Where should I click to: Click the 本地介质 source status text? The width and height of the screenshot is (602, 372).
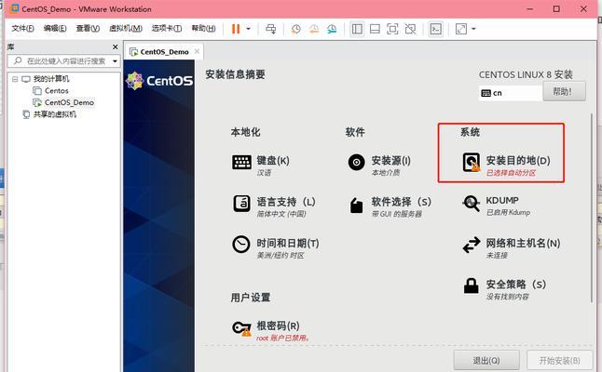click(x=386, y=173)
